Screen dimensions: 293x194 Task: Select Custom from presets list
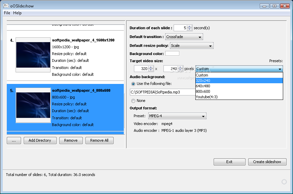239,75
